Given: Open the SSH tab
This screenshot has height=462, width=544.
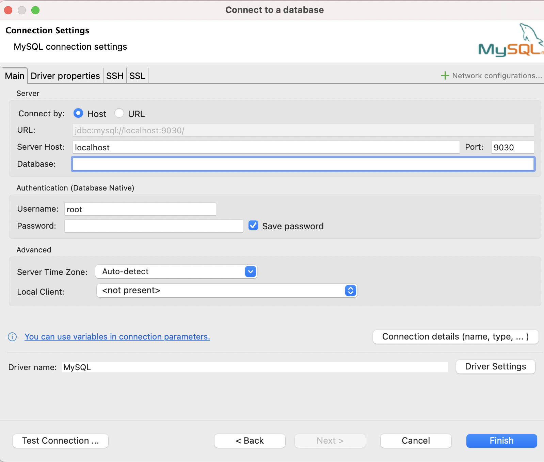Looking at the screenshot, I should click(x=115, y=76).
